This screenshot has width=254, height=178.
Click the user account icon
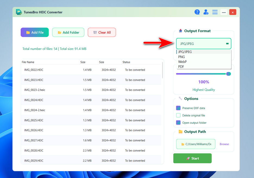coord(206,12)
